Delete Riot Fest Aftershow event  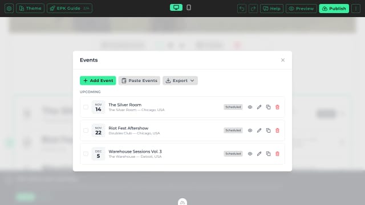(277, 130)
